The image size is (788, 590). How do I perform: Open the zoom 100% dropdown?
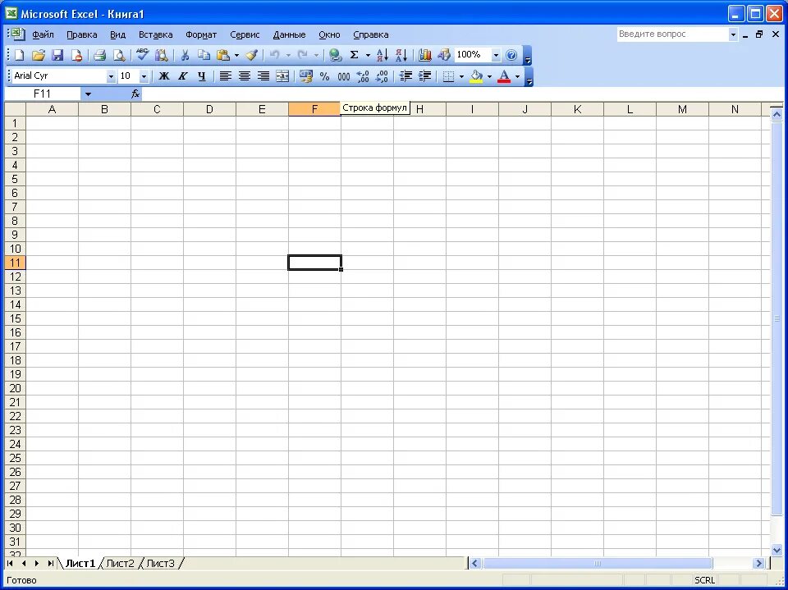[x=496, y=55]
